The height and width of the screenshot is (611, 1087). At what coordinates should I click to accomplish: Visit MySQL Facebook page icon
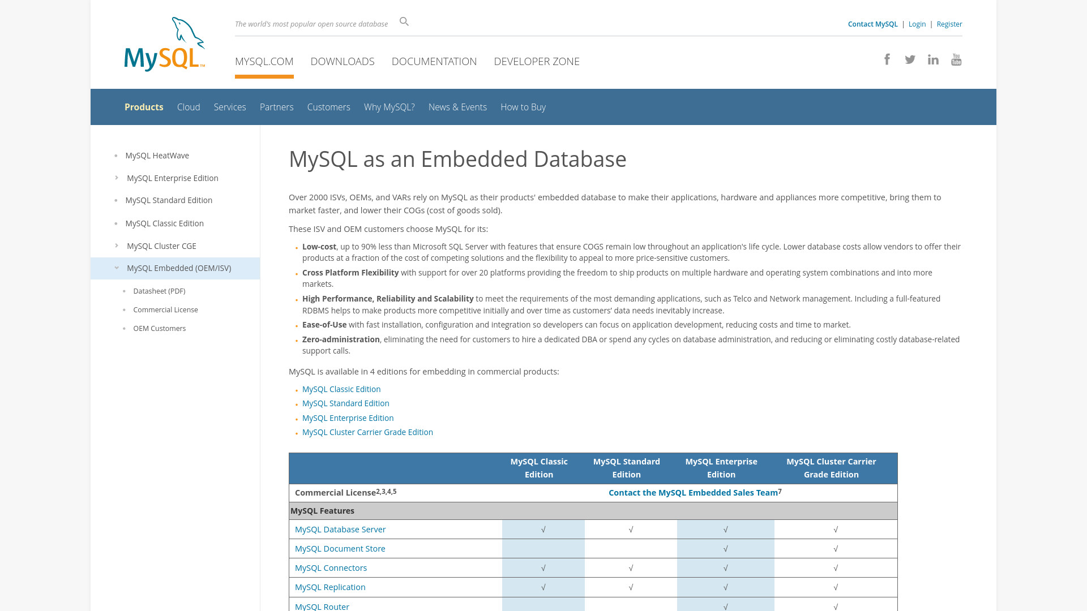click(887, 59)
